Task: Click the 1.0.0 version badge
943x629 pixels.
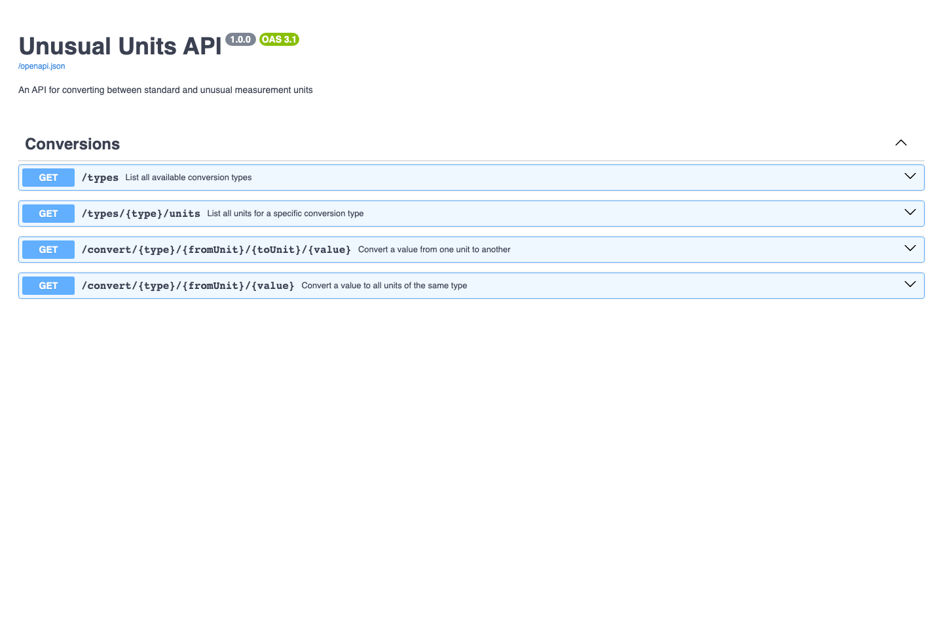Action: 240,39
